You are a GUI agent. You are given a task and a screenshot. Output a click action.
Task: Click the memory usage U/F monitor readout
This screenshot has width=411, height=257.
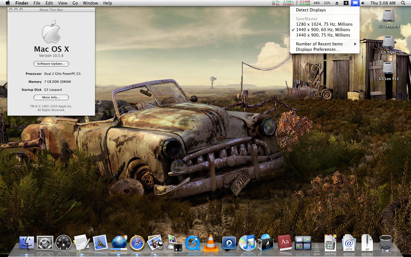[x=303, y=3]
